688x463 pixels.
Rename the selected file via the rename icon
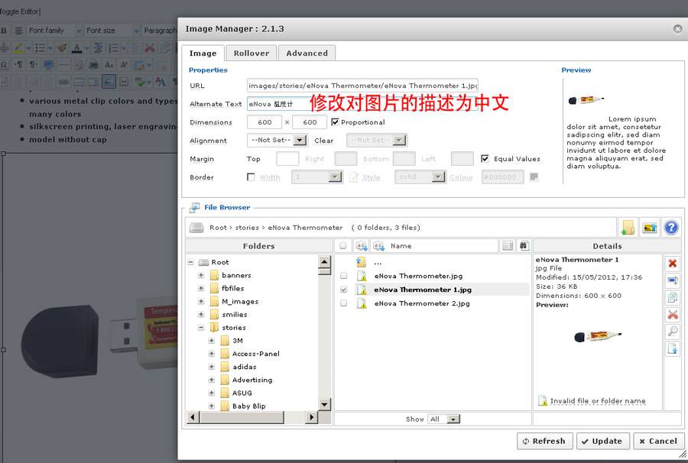tap(673, 279)
